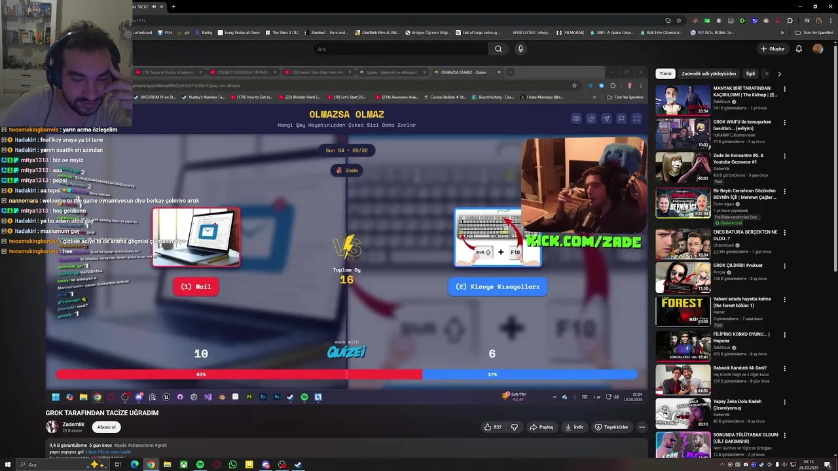
Task: Like the video with 832 likes
Action: pos(493,427)
